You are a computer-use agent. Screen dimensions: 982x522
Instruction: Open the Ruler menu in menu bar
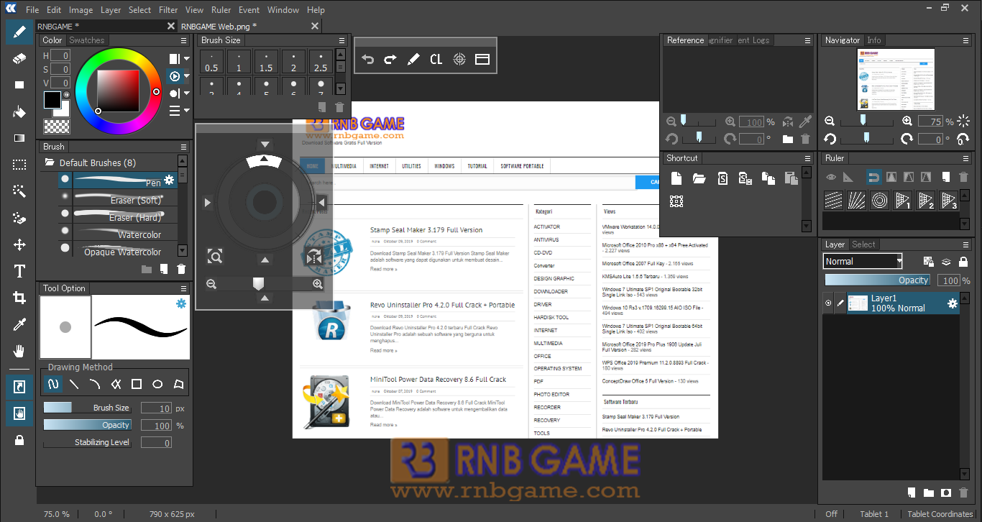point(221,10)
